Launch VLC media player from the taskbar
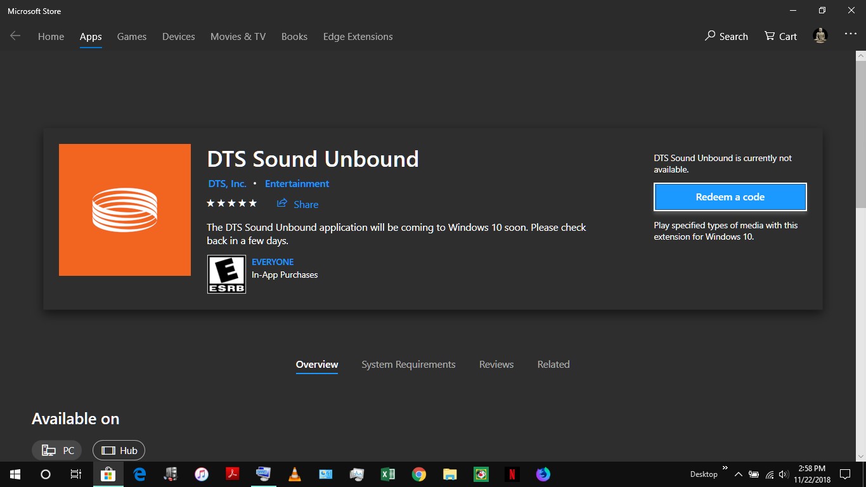Viewport: 866px width, 487px height. tap(295, 474)
